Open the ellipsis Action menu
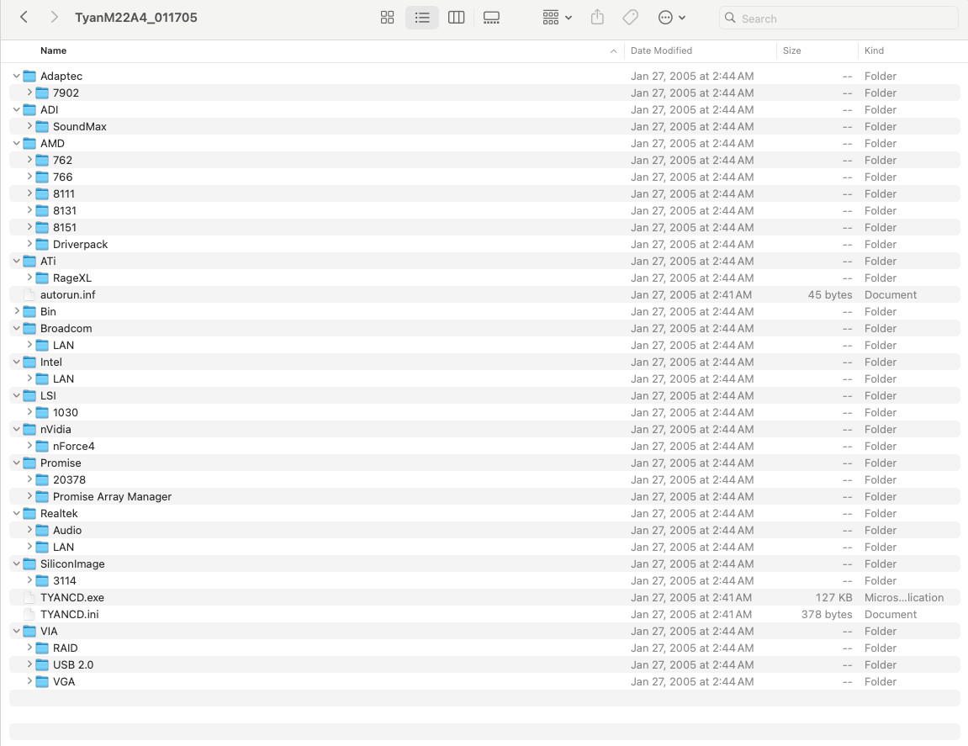968x746 pixels. tap(672, 18)
